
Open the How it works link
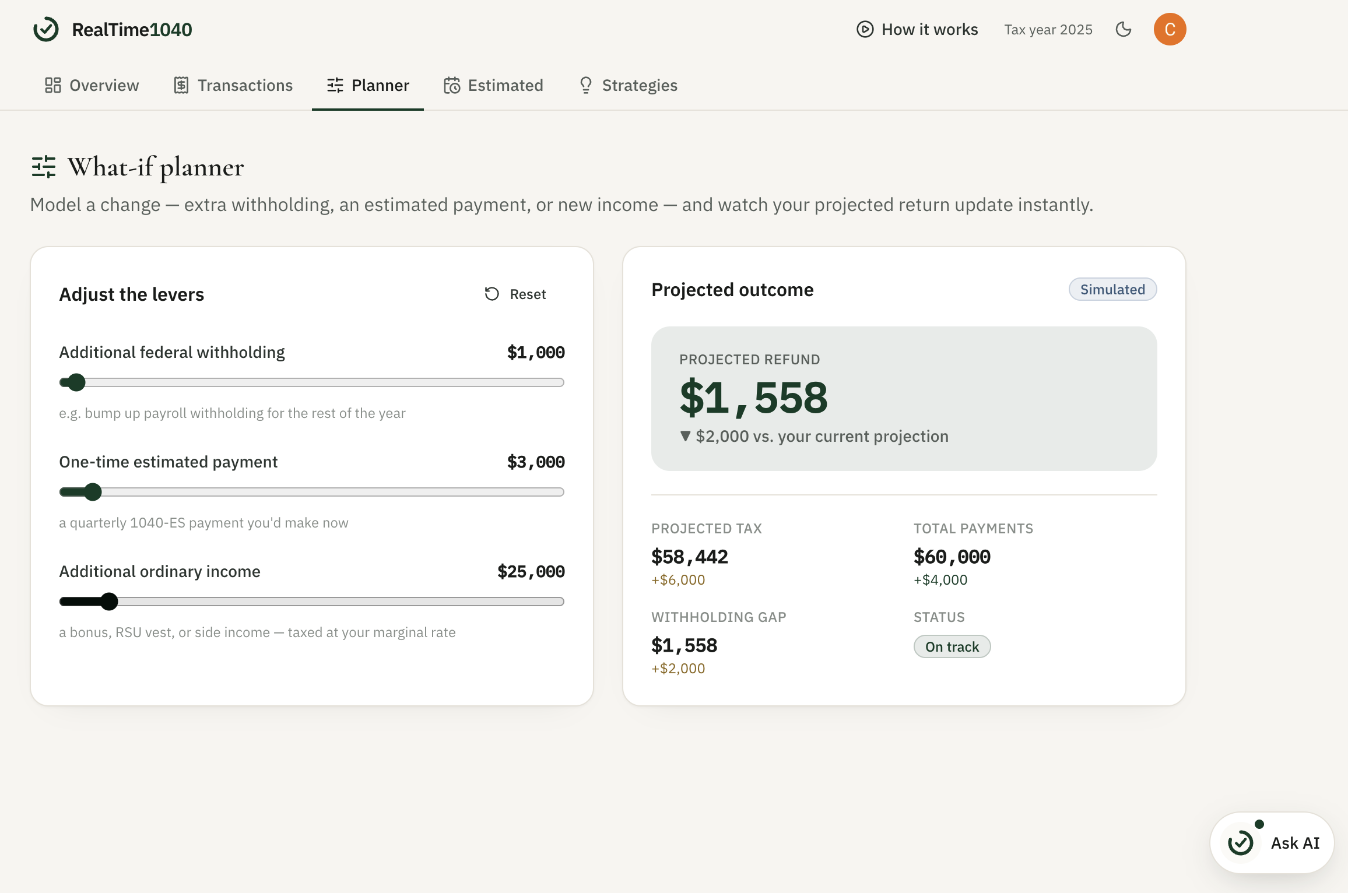(x=917, y=29)
